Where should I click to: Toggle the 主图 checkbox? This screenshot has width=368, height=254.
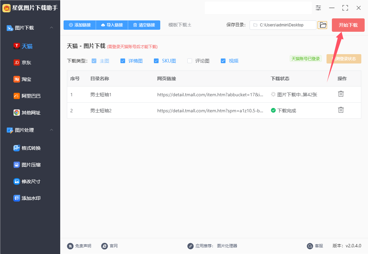coord(94,61)
